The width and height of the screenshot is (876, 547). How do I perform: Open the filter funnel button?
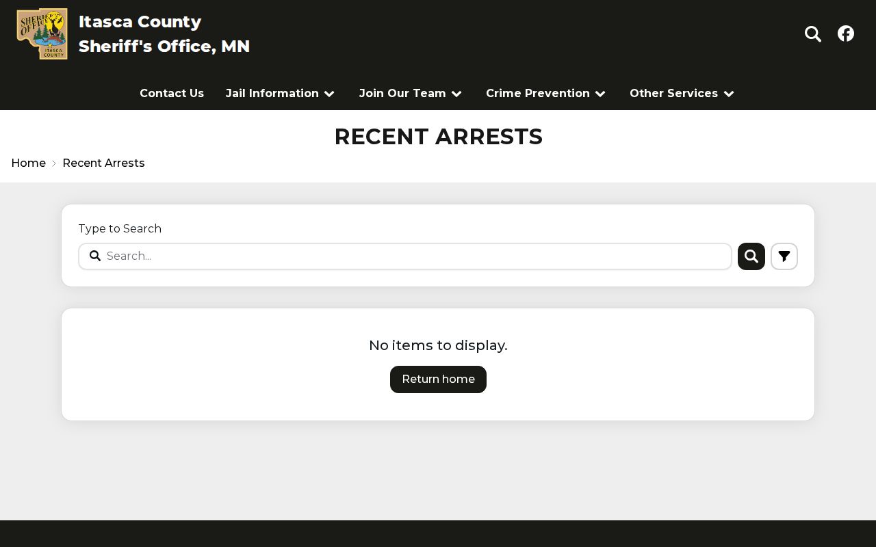click(784, 256)
